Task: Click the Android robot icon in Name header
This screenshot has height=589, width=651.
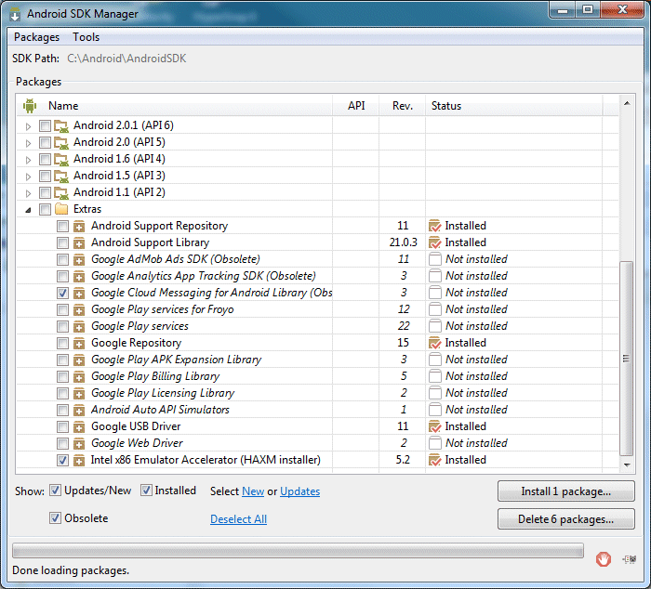Action: 30,106
